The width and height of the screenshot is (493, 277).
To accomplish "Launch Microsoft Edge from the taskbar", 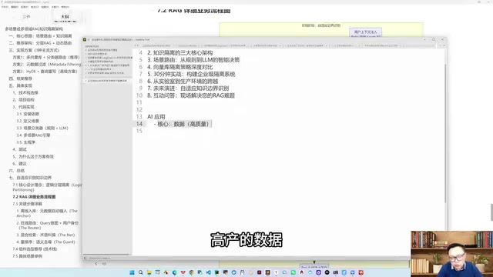I will pyautogui.click(x=175, y=272).
